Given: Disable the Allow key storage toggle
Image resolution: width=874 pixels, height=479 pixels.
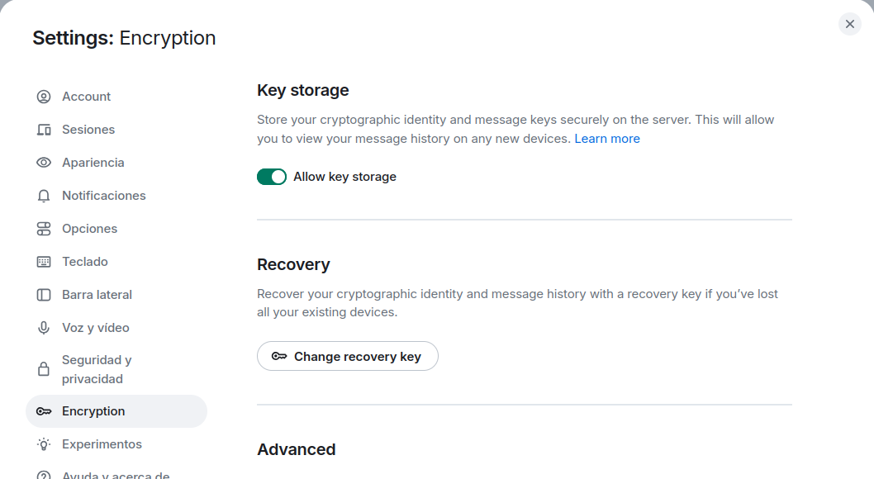Looking at the screenshot, I should point(272,177).
